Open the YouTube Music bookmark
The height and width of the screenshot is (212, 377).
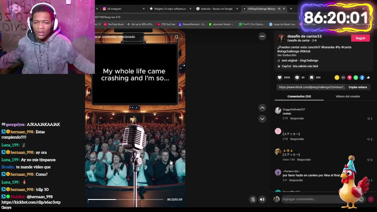(113, 24)
